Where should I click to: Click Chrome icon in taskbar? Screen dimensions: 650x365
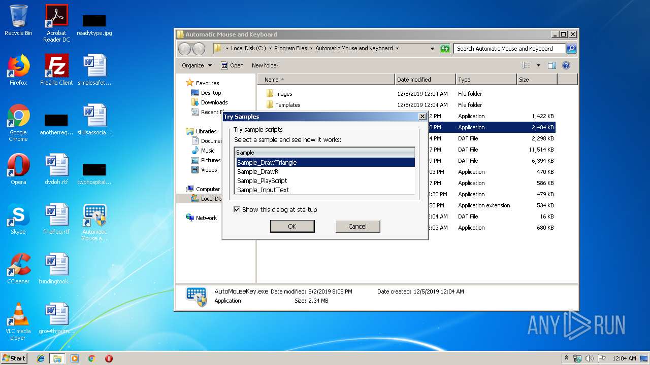[91, 358]
